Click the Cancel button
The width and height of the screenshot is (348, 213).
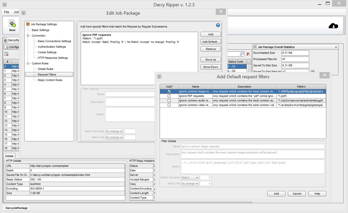(x=297, y=194)
